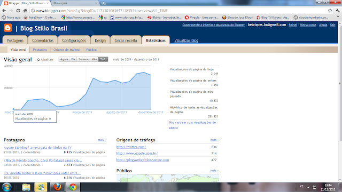This screenshot has width=342, height=192.
Task: Open Público sub-tab
Action: [91, 50]
